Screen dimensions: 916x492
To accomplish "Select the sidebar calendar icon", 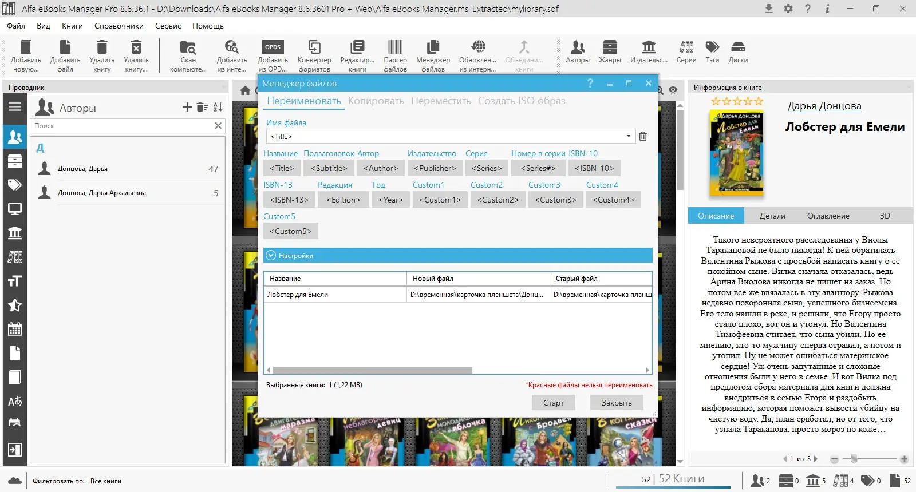I will pyautogui.click(x=15, y=329).
